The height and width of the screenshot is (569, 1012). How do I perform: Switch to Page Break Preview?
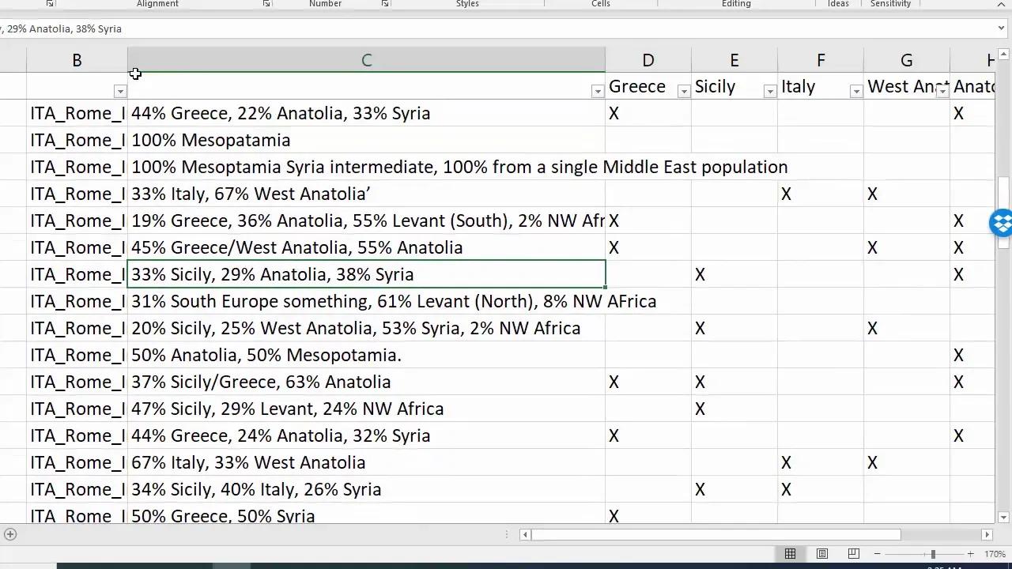pos(853,553)
